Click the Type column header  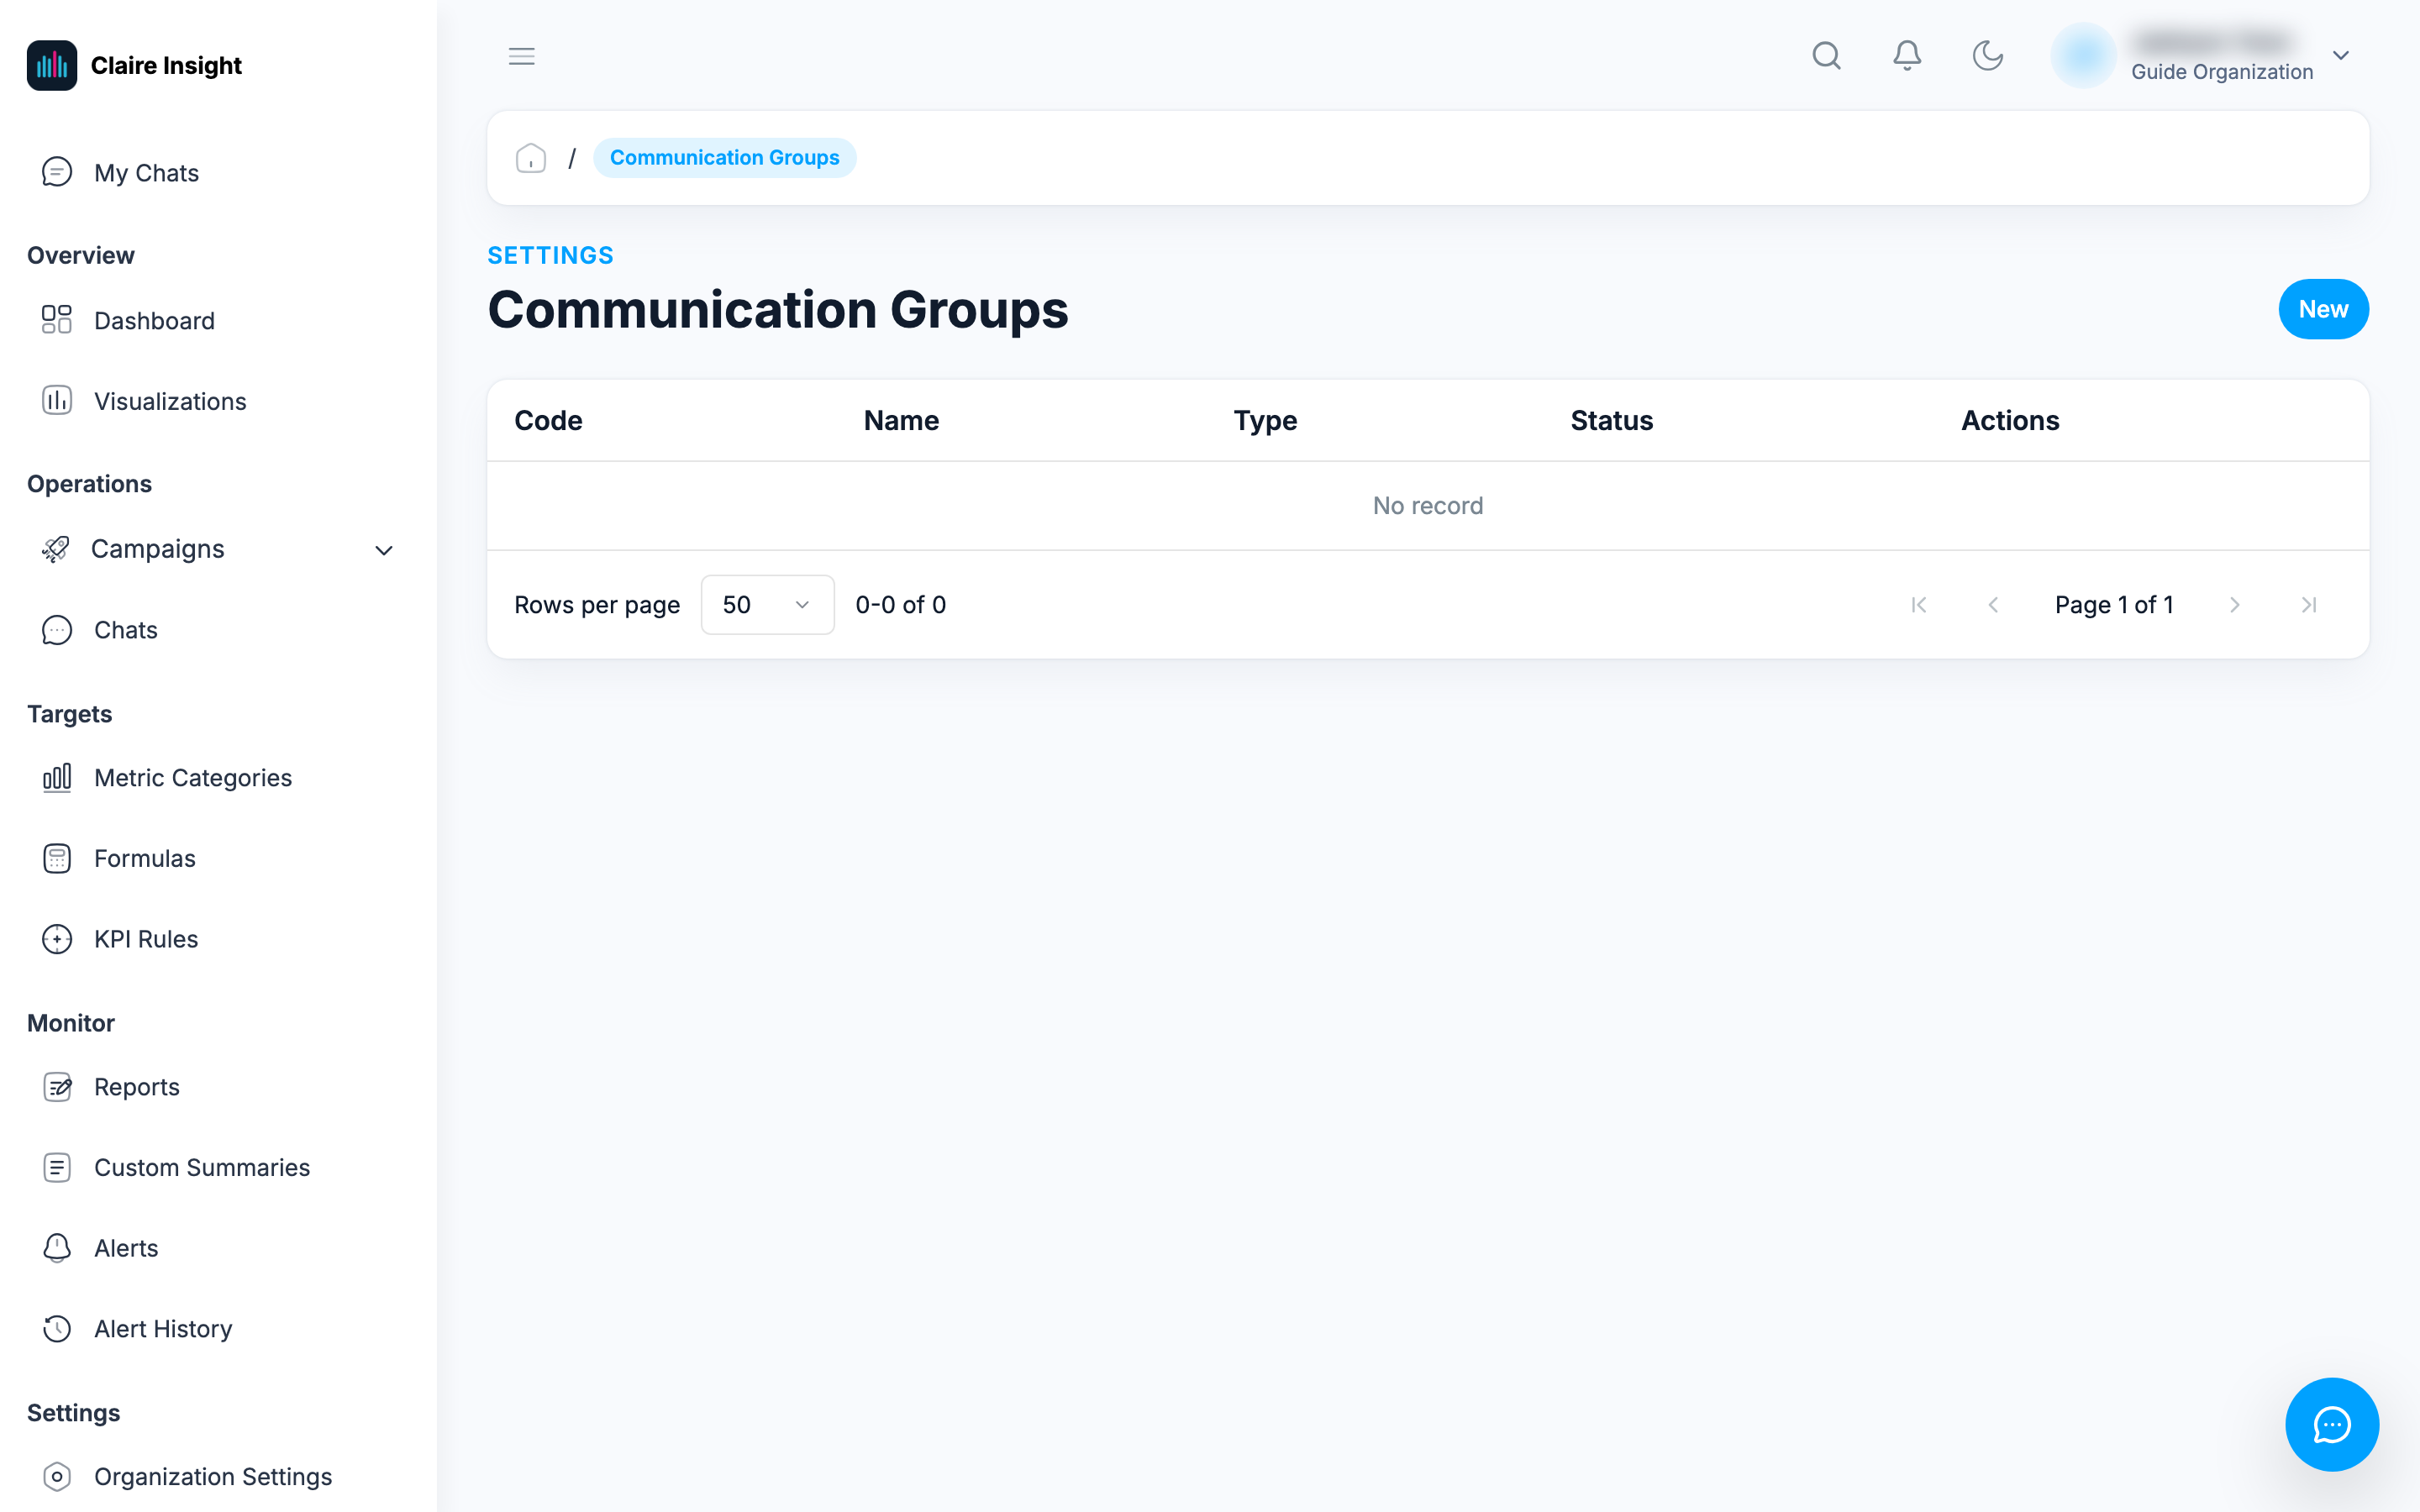(1265, 421)
